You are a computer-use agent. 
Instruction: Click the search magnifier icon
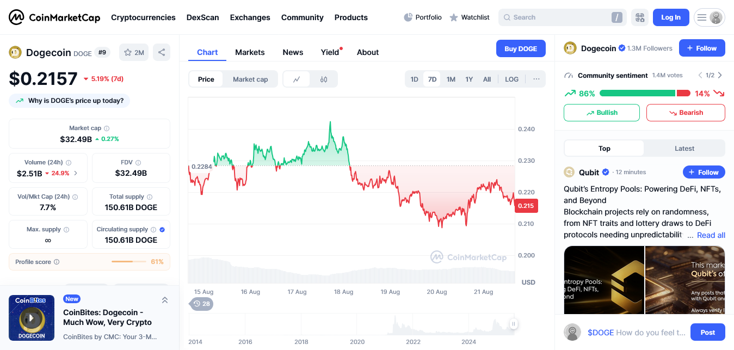(x=507, y=17)
